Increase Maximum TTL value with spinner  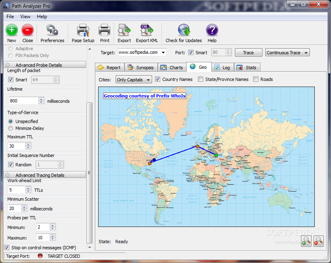28,144
